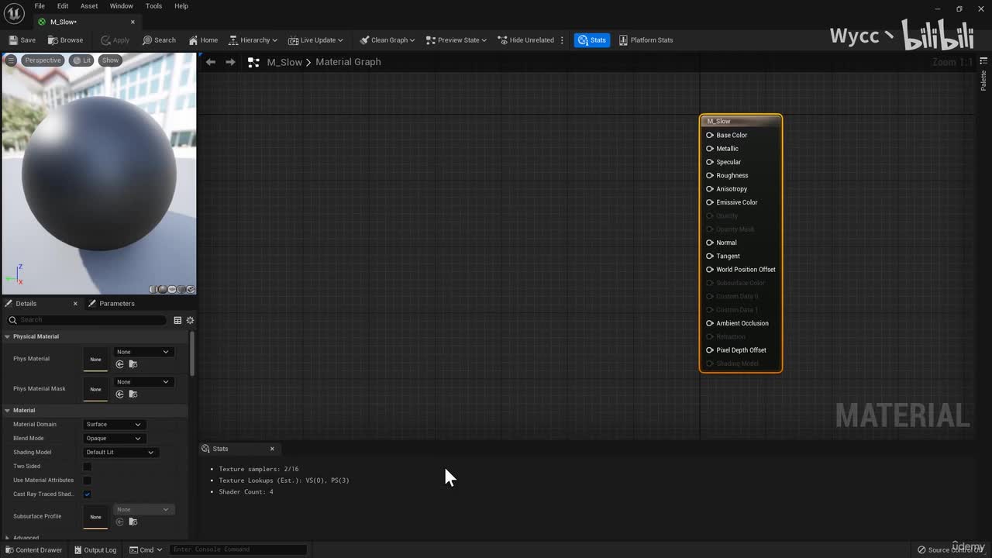Screen dimensions: 992x558
Task: Click the Save toolbar button
Action: pyautogui.click(x=22, y=40)
